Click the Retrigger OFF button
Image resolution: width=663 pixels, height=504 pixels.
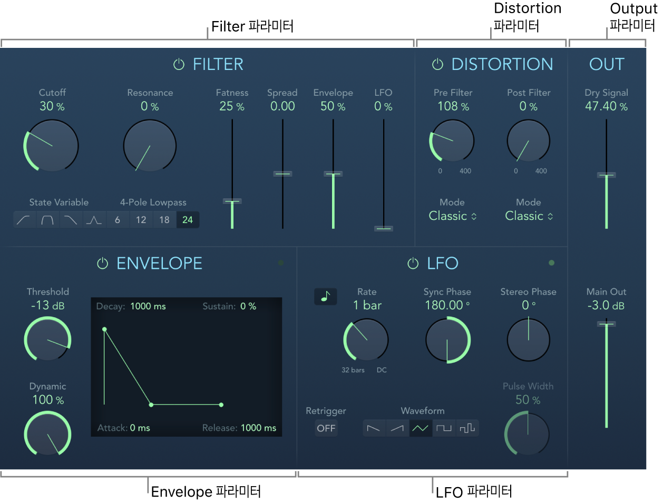pyautogui.click(x=326, y=428)
